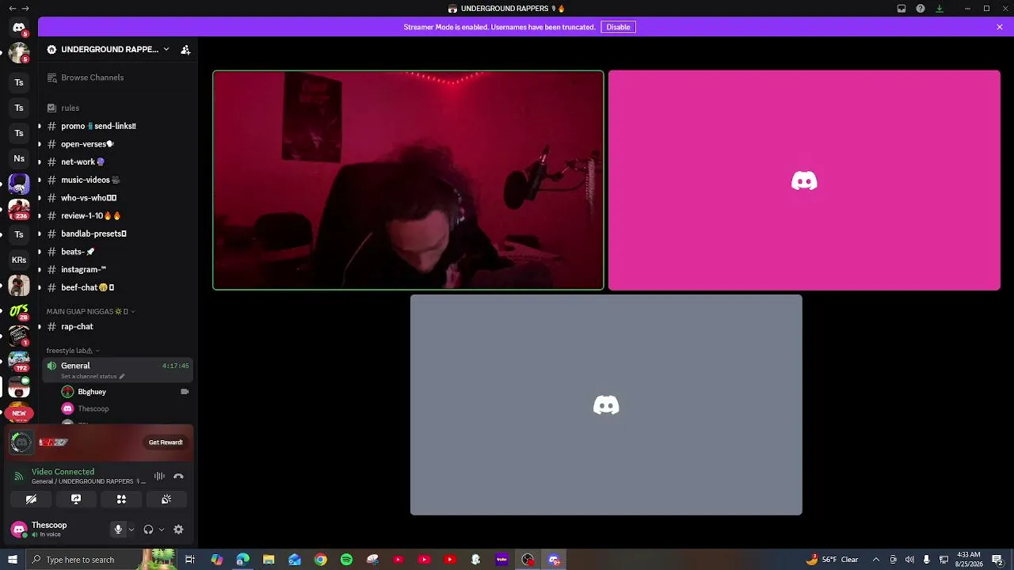This screenshot has height=570, width=1014.
Task: Click the green update download icon
Action: point(940,9)
